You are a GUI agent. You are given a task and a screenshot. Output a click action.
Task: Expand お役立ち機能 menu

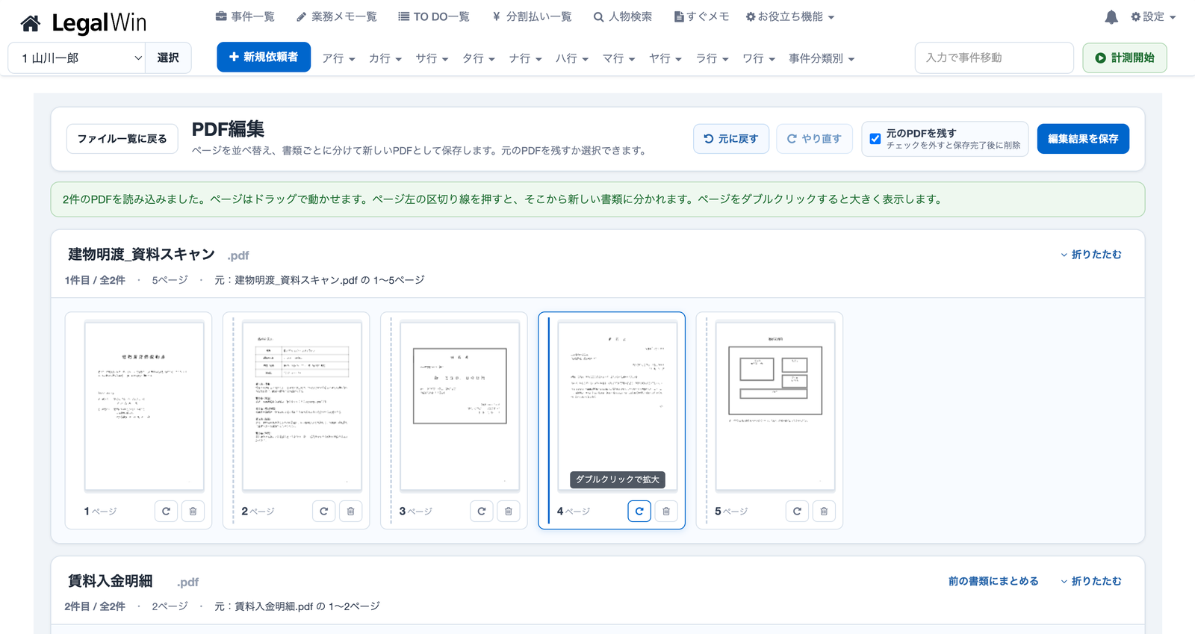(790, 16)
